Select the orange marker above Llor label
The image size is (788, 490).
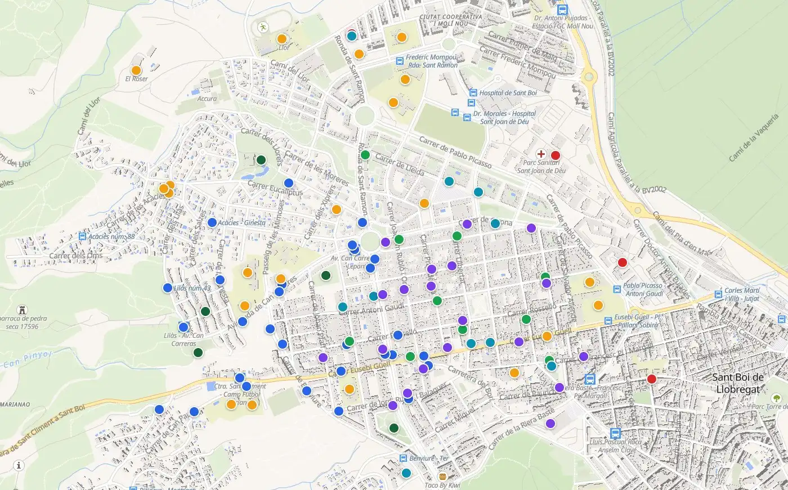(282, 39)
